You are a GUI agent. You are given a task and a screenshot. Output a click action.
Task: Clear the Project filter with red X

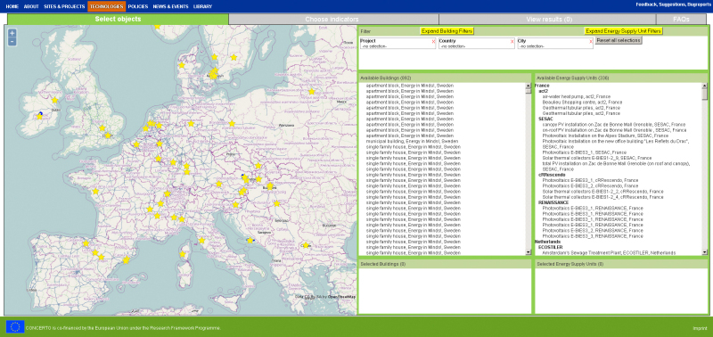[x=433, y=41]
